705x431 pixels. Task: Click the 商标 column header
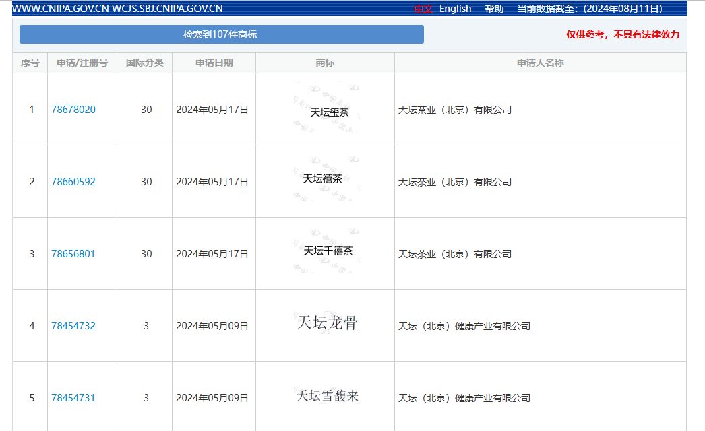(x=325, y=63)
